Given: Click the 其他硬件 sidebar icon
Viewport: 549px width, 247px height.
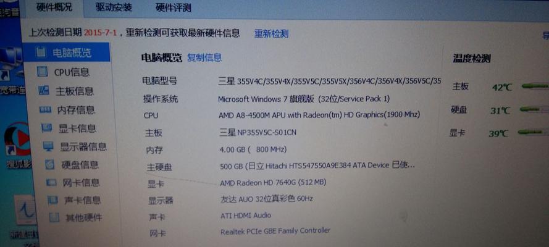Looking at the screenshot, I should pyautogui.click(x=54, y=217).
